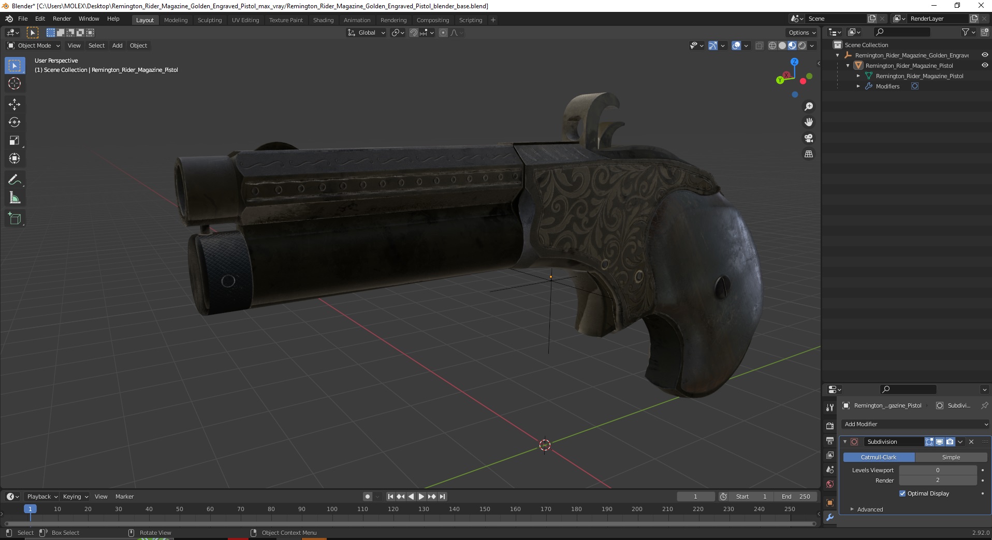992x540 pixels.
Task: Select the Annotate tool
Action: click(14, 179)
